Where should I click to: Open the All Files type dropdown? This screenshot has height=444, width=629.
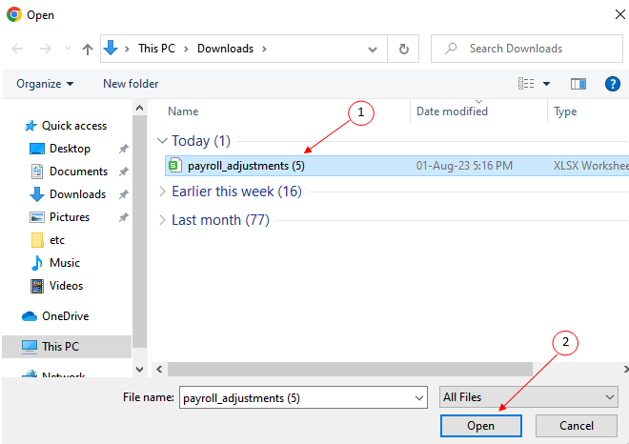pos(530,397)
